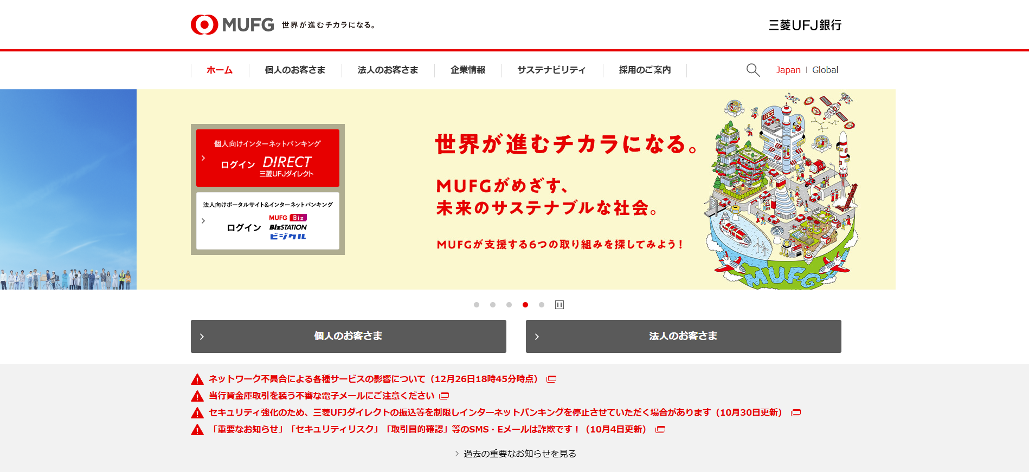Pause the carousel slideshow
The image size is (1029, 472).
coord(559,305)
